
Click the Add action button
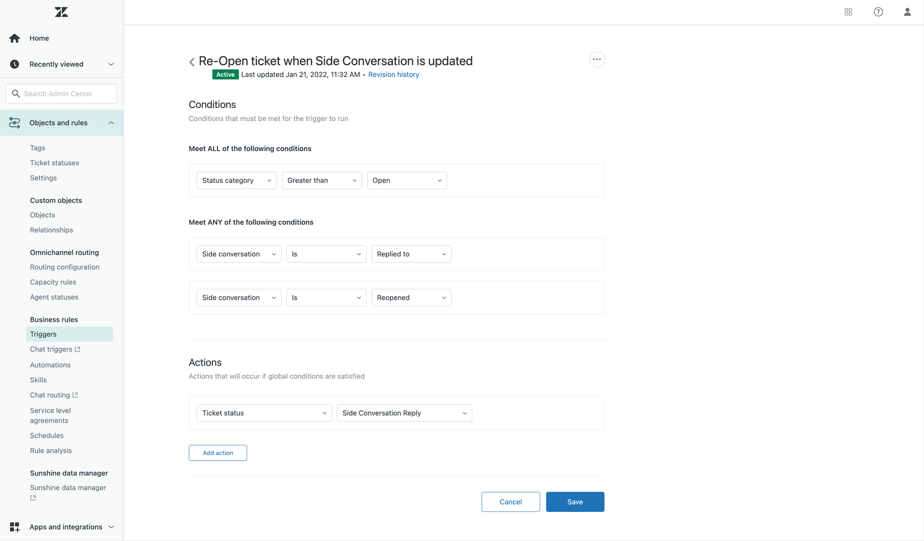(218, 453)
